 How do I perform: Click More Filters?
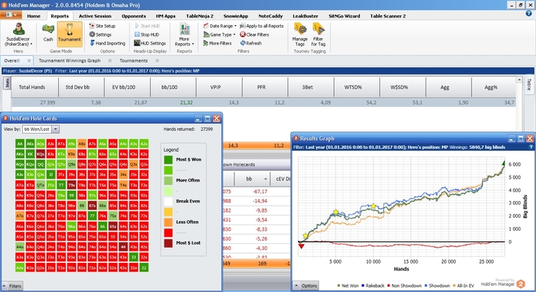(217, 44)
